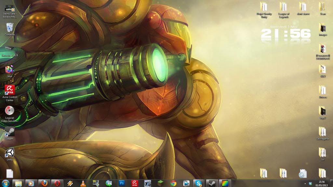The width and height of the screenshot is (333, 187).
Task: Open the Corbeille recycle bin
Action: coord(9,29)
